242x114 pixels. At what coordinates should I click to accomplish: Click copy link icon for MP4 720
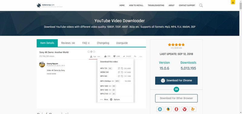pyautogui.click(x=122, y=68)
